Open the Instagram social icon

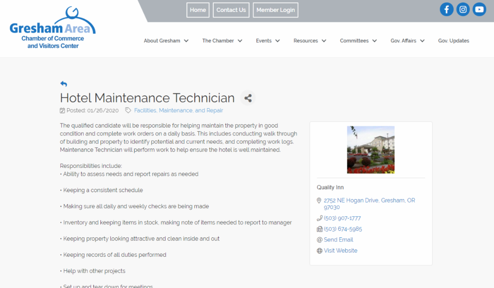pyautogui.click(x=463, y=9)
